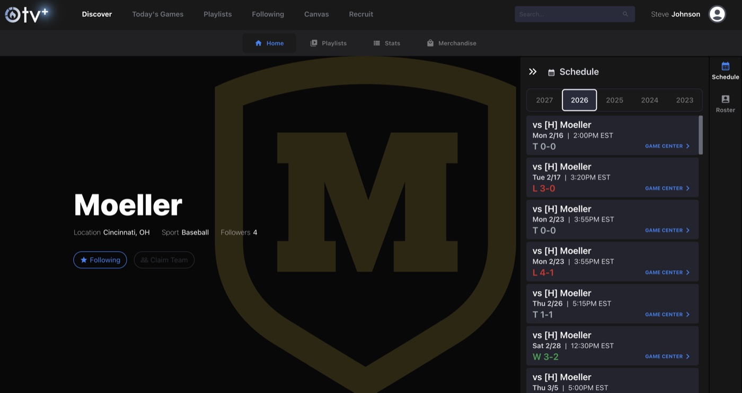
Task: Click the W 3-2 score text
Action: [545, 357]
